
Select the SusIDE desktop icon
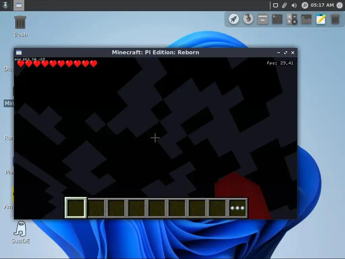21,232
